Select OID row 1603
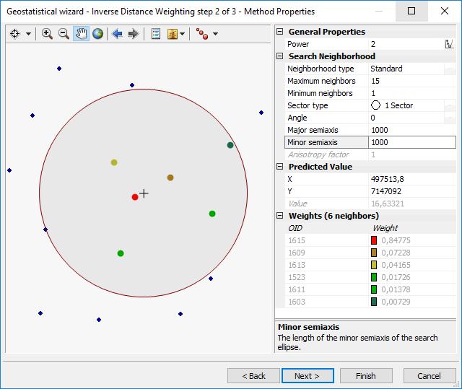The height and width of the screenshot is (389, 462). 370,302
